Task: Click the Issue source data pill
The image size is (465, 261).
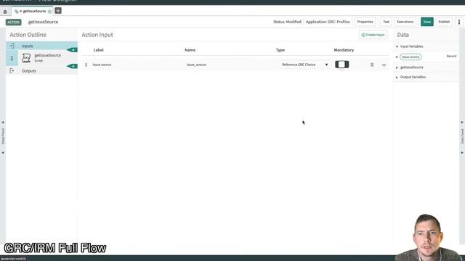Action: pyautogui.click(x=411, y=57)
